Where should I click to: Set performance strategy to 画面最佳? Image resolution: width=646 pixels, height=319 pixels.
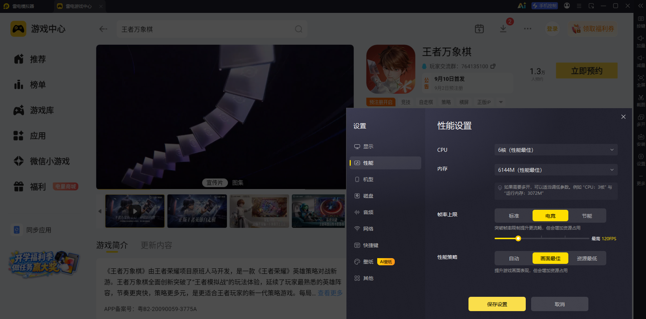pyautogui.click(x=550, y=258)
